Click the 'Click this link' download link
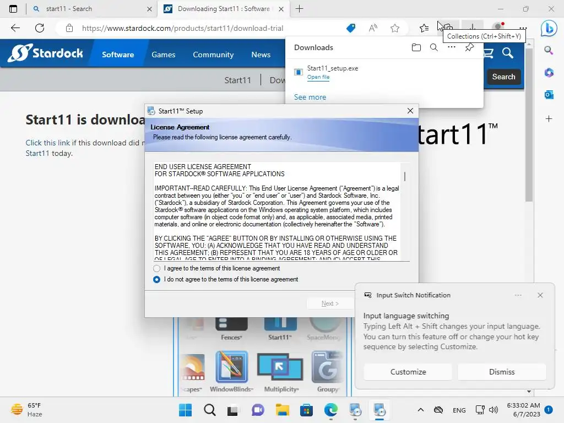 [x=47, y=143]
